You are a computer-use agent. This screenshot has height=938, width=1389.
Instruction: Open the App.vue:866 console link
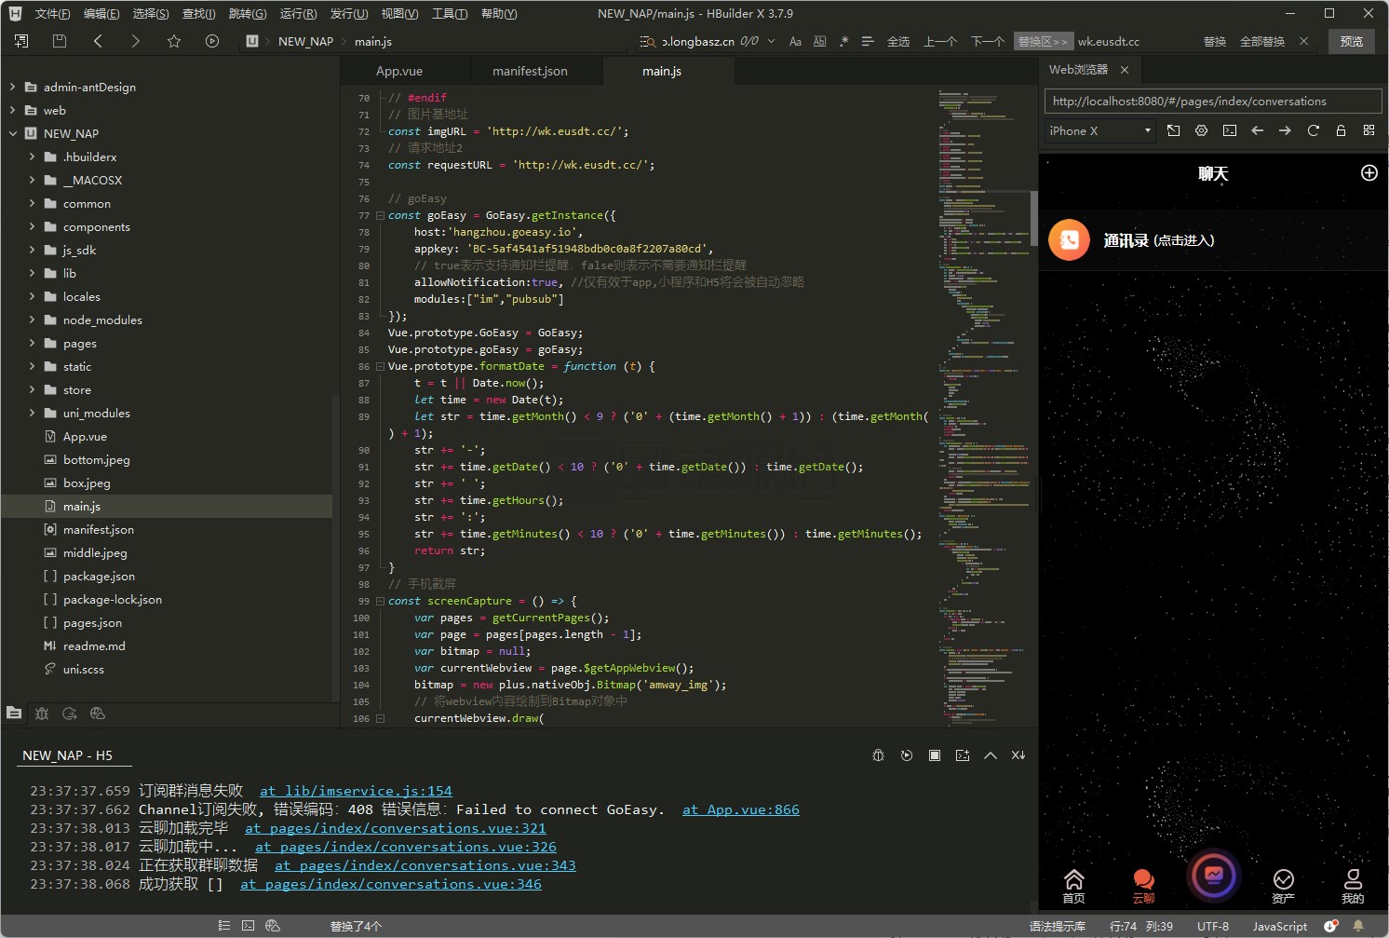point(740,809)
